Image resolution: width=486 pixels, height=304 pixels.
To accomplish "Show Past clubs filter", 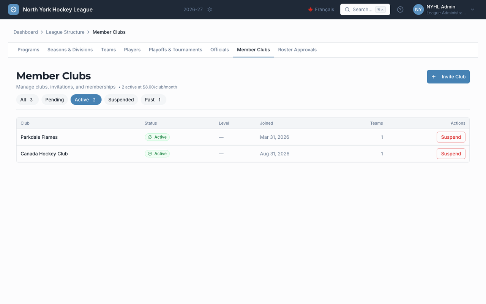I will (153, 100).
